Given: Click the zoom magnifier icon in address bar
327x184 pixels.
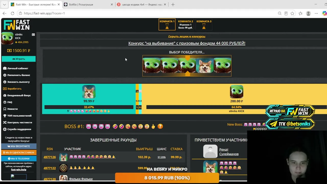Looking at the screenshot, I should pos(280,13).
